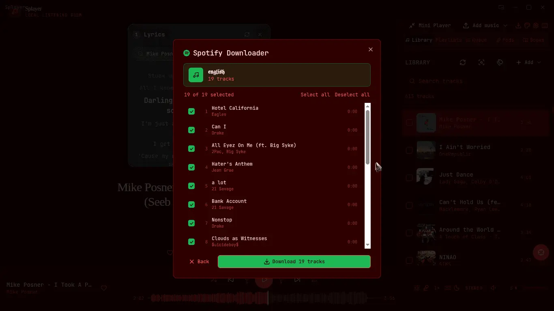The width and height of the screenshot is (554, 311).
Task: Toggle the Bank Account checkbox
Action: [191, 204]
